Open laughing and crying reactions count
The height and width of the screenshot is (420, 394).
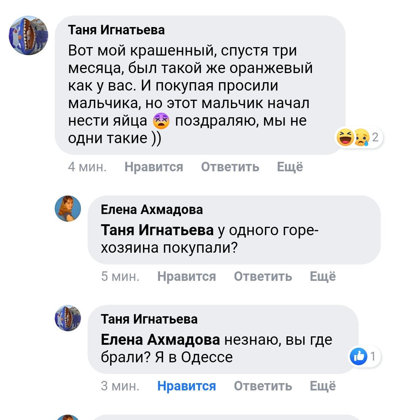coord(358,138)
